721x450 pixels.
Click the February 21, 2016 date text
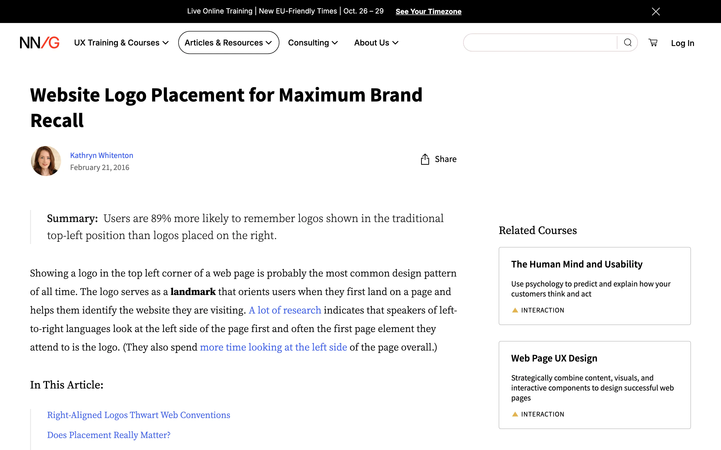pos(99,167)
